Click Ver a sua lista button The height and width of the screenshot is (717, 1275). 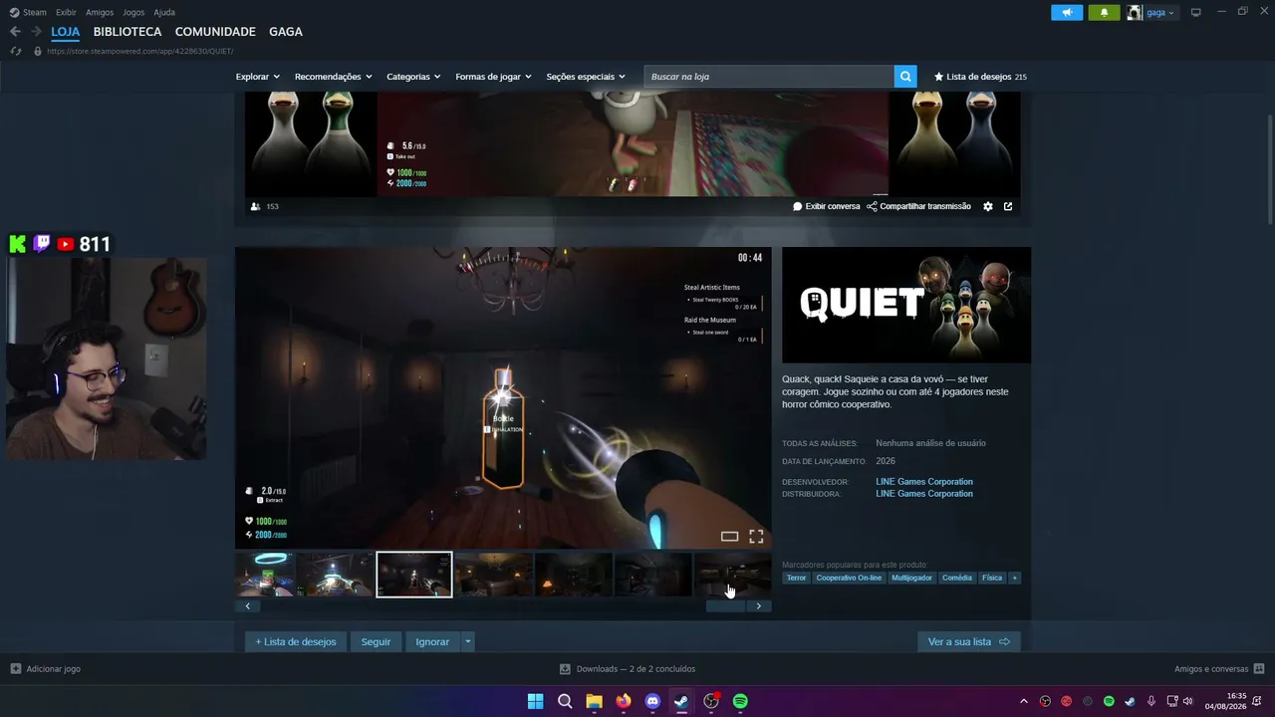969,641
